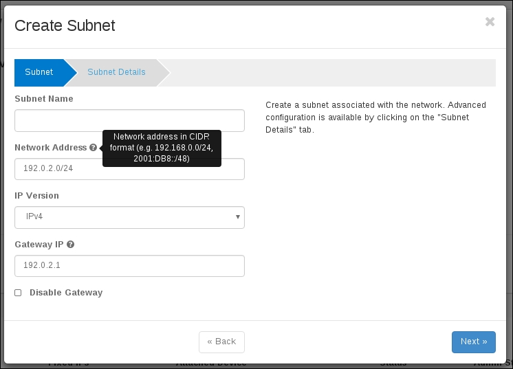This screenshot has height=369, width=513.
Task: Enable the Disable Gateway checkbox
Action: point(18,293)
